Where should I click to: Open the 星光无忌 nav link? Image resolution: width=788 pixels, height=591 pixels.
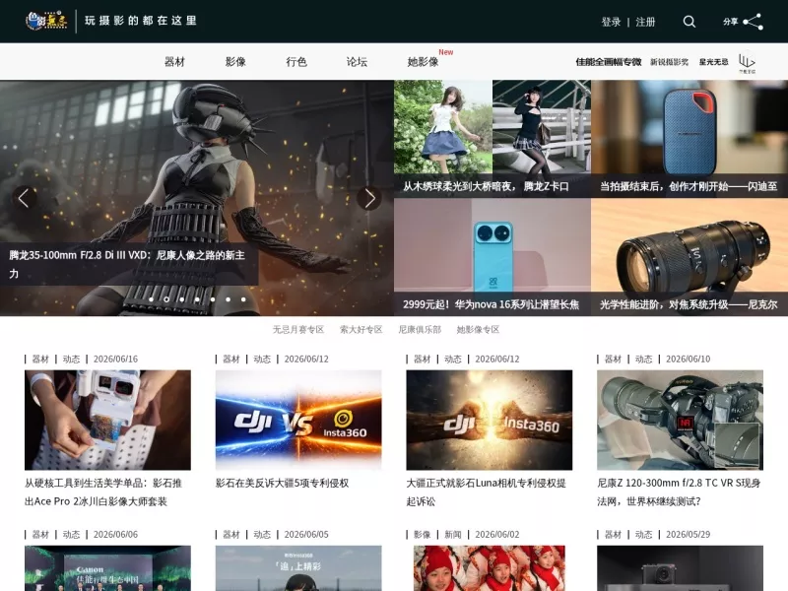(x=713, y=62)
